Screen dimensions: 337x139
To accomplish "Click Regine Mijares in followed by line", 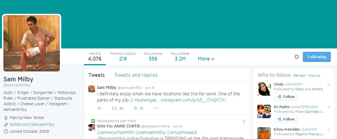I will pos(308,134).
